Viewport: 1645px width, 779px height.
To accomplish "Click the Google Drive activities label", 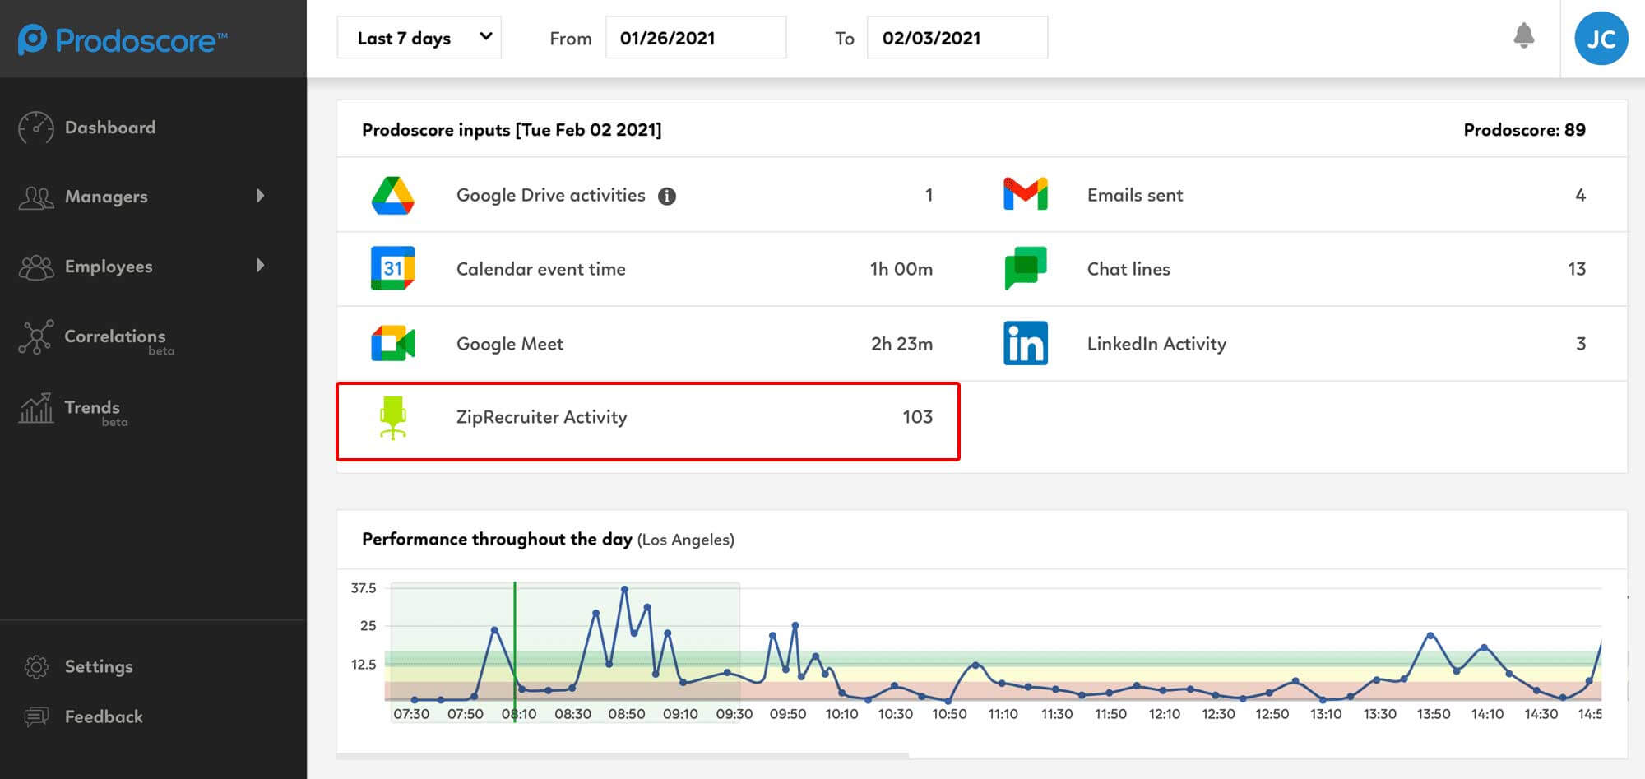I will pyautogui.click(x=551, y=195).
